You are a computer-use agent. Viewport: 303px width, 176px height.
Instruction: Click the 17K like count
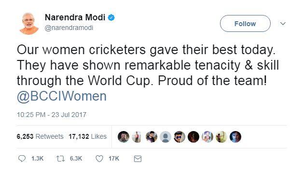click(114, 159)
